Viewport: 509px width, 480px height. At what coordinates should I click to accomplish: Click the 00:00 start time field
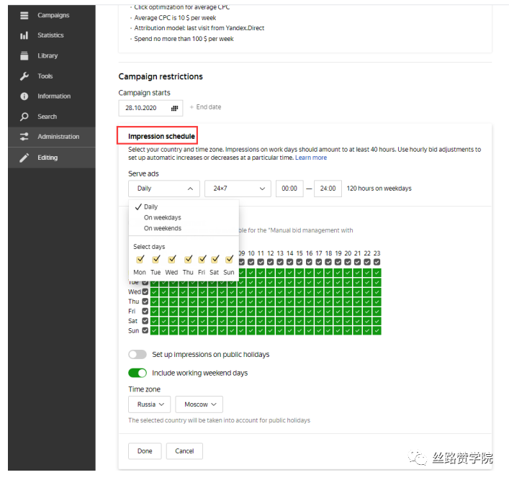[x=289, y=189]
